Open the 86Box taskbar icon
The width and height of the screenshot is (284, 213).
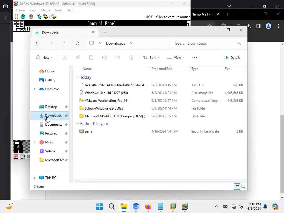tap(185, 206)
